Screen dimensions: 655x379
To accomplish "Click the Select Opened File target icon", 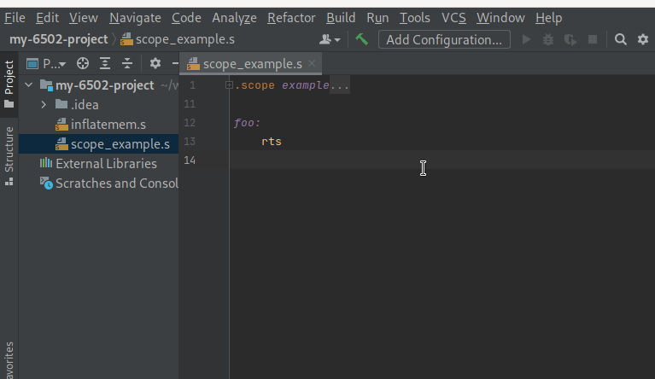I will point(83,63).
